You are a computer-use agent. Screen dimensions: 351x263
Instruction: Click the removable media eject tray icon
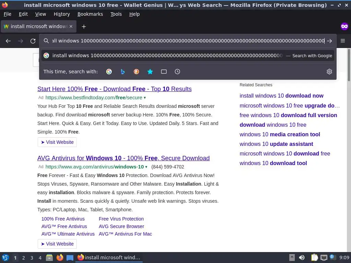(292, 258)
